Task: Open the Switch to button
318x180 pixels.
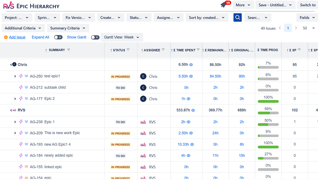Action: (307, 5)
